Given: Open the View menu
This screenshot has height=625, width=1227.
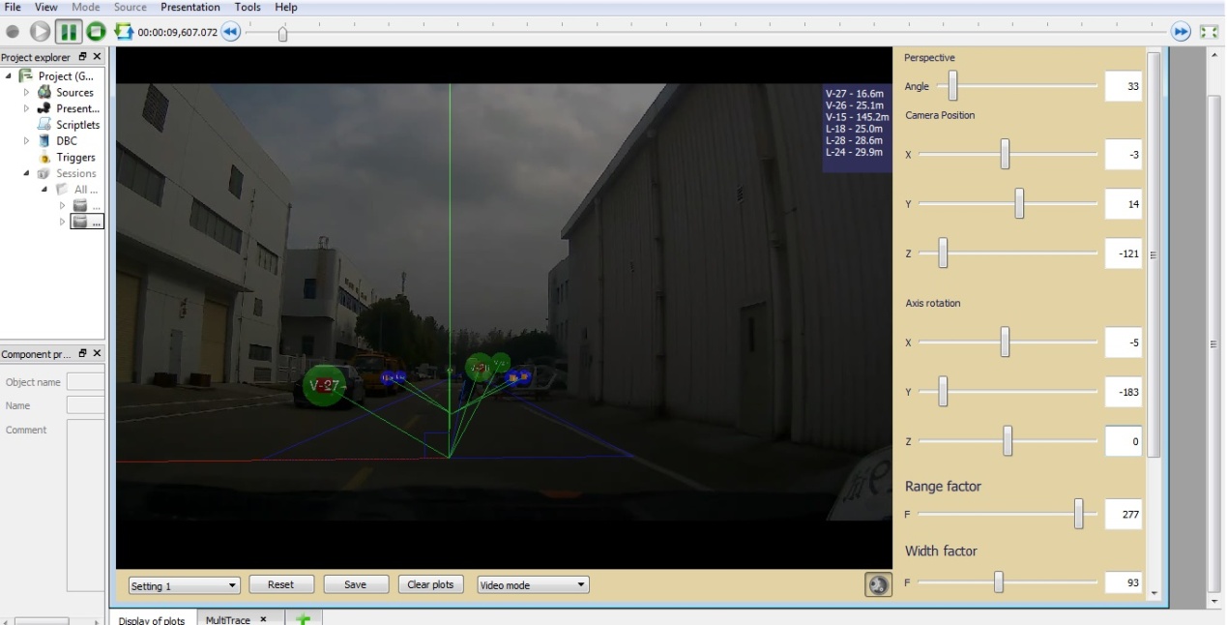Looking at the screenshot, I should (x=45, y=7).
